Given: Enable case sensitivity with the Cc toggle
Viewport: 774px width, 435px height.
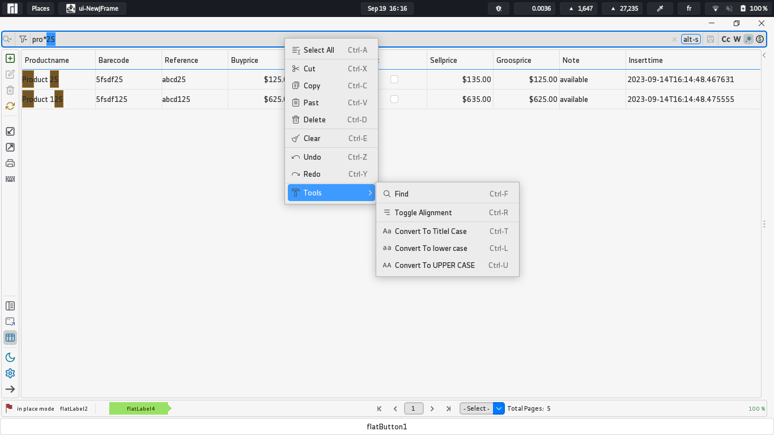Looking at the screenshot, I should tap(725, 39).
